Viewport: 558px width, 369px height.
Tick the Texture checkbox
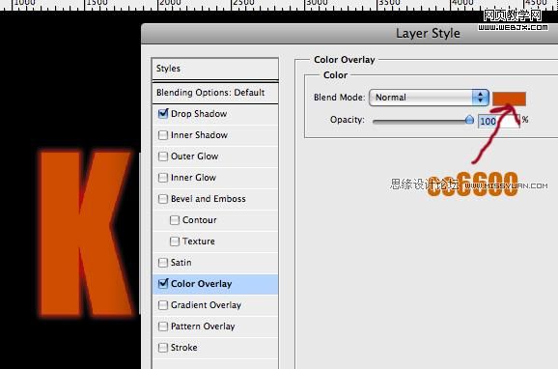[175, 241]
